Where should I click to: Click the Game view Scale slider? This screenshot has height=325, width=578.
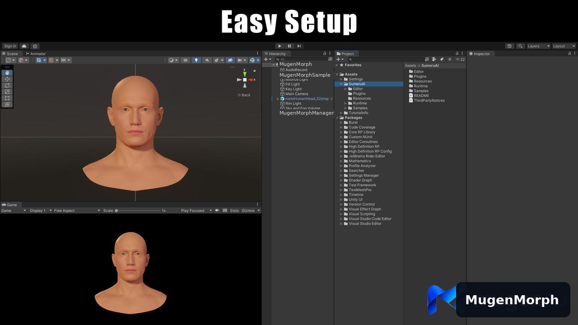[138, 210]
